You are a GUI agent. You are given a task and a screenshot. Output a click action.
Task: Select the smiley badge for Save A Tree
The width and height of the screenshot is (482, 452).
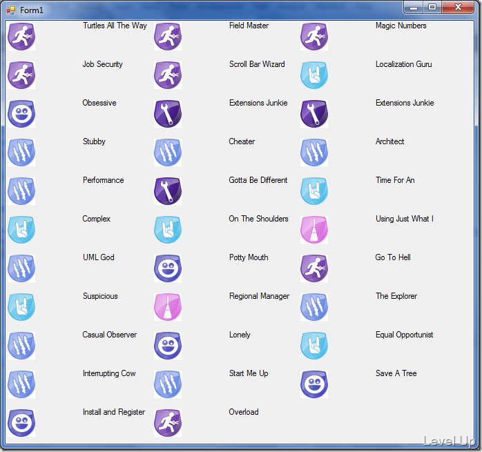(314, 384)
